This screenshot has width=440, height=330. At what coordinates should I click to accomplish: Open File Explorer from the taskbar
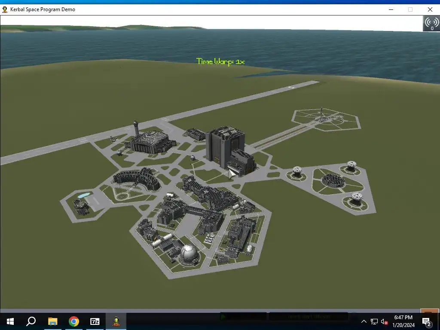52,321
